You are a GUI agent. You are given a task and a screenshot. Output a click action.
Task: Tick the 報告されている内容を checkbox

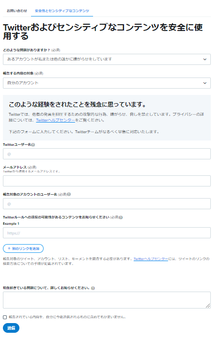point(5,317)
